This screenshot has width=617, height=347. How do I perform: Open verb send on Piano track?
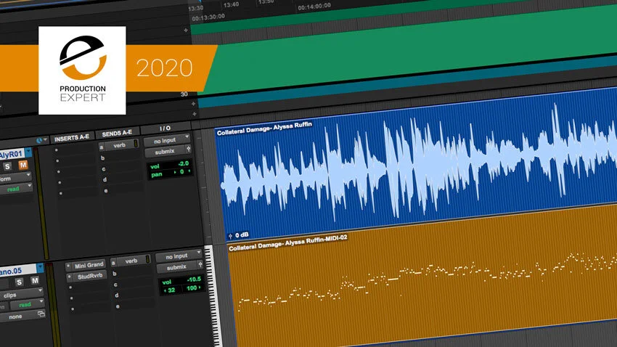[131, 261]
